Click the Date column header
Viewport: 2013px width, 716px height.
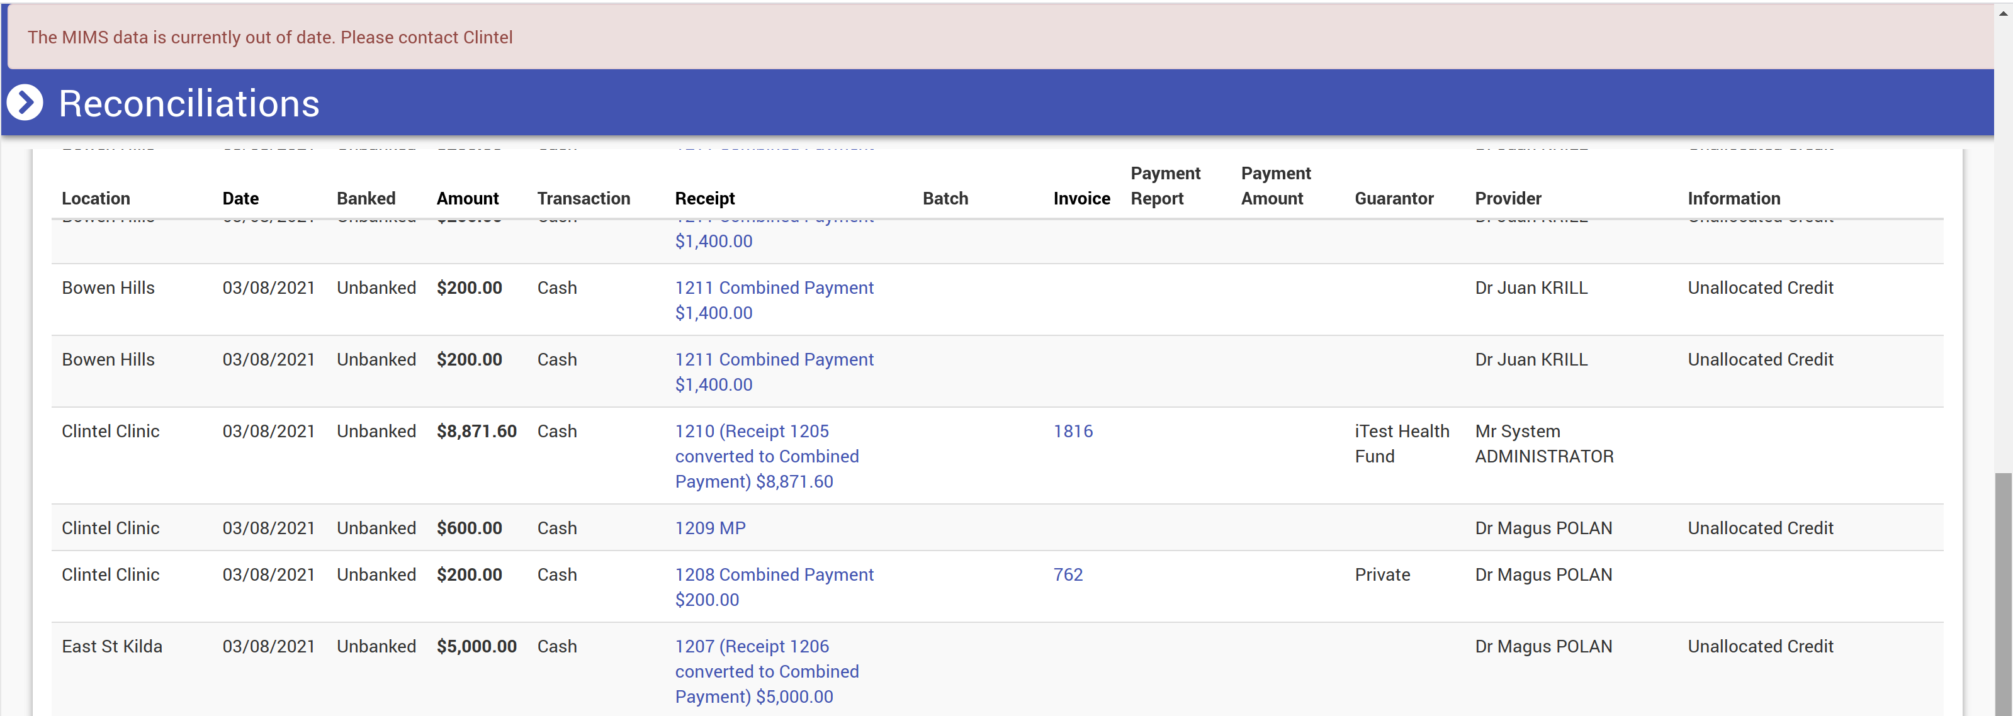pyautogui.click(x=240, y=198)
